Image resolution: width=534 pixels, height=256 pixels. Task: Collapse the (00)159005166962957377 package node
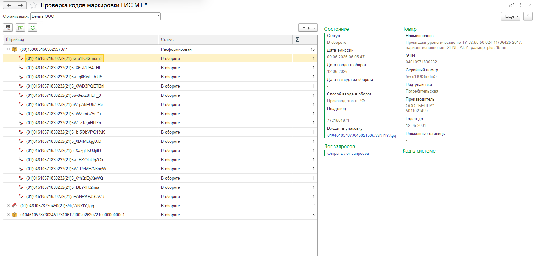(8, 49)
